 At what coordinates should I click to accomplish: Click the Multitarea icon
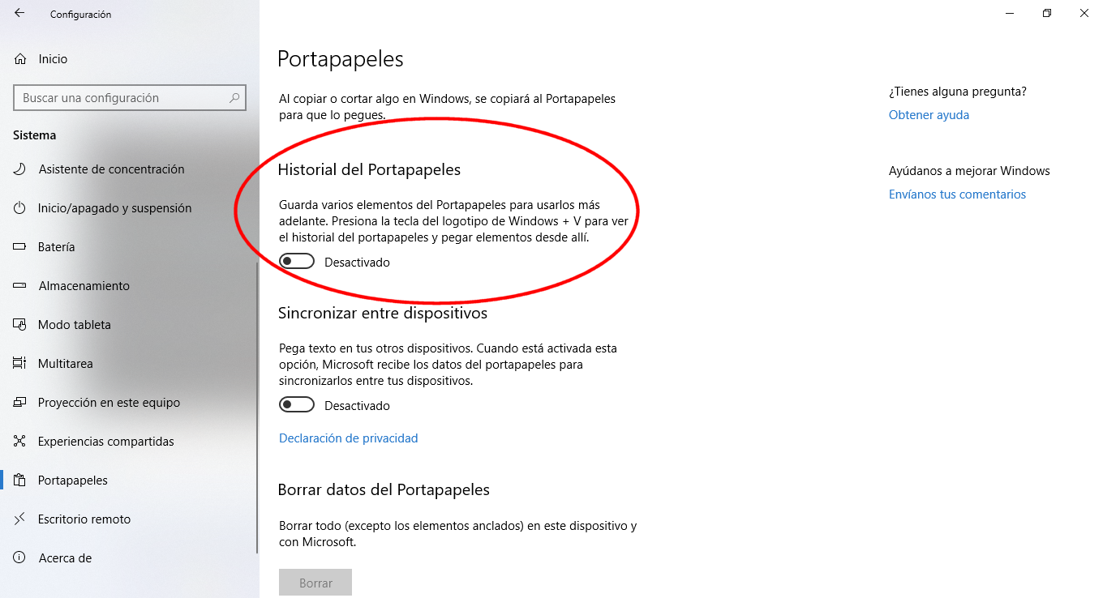pyautogui.click(x=20, y=364)
